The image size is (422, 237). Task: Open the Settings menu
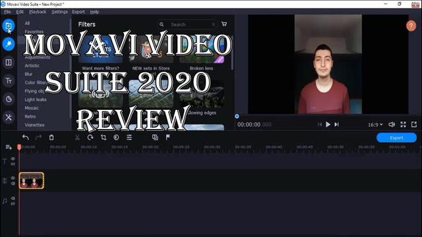tap(60, 12)
